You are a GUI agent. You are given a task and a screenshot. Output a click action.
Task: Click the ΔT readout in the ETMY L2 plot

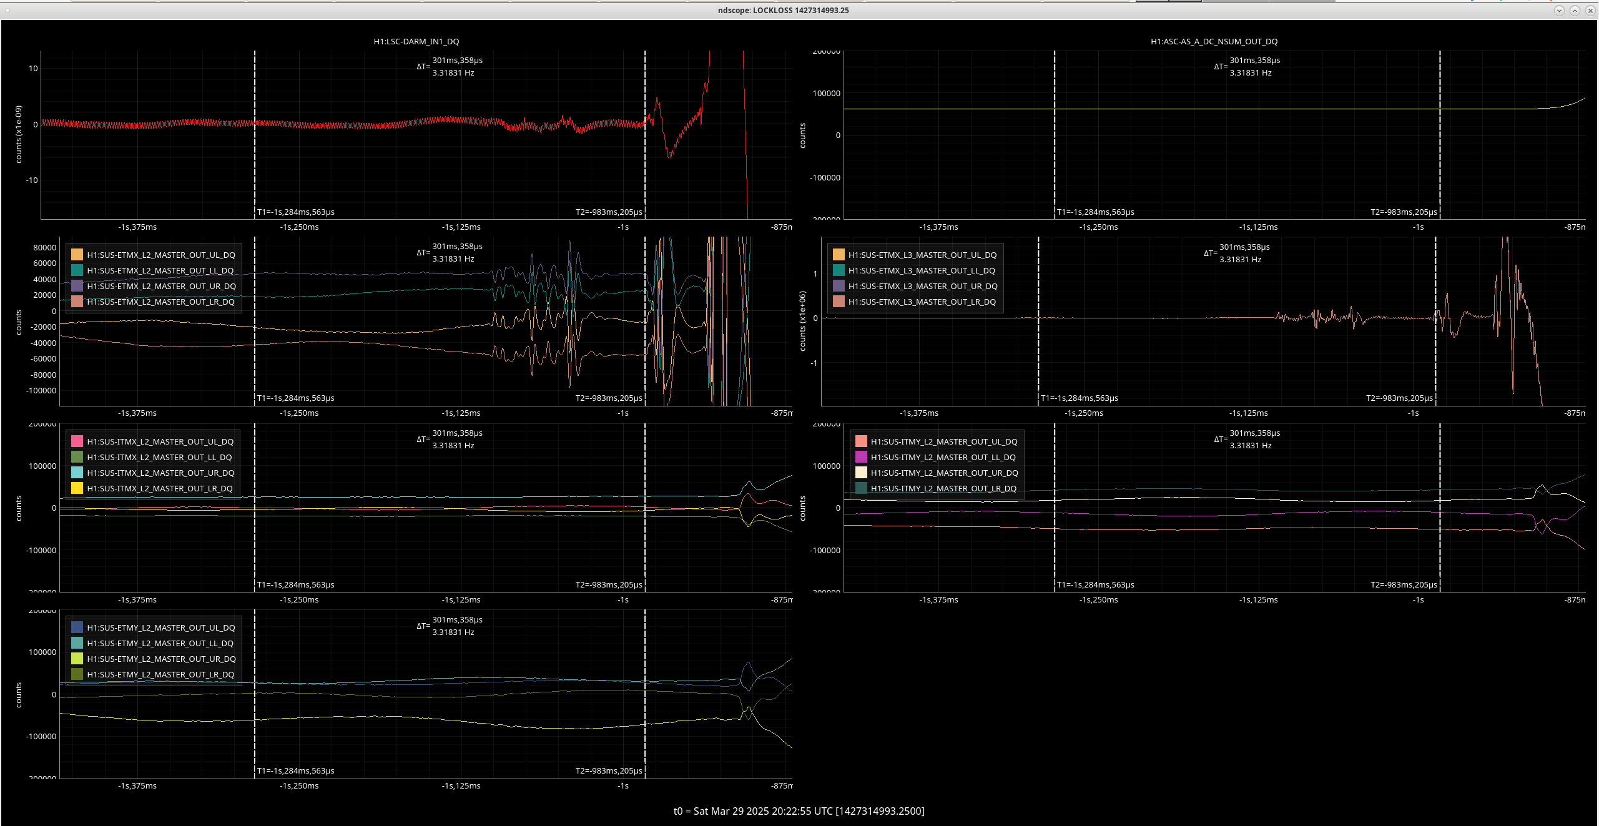click(x=450, y=626)
